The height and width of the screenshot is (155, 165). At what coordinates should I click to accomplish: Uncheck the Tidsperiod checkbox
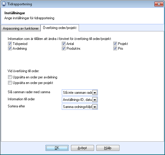point(10,44)
